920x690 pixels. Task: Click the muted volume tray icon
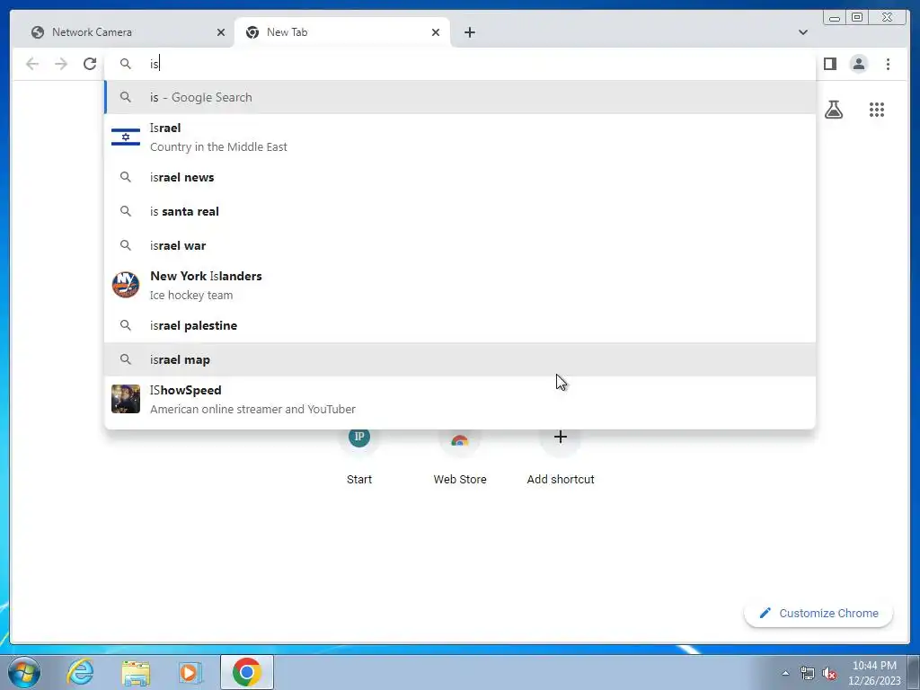point(829,673)
